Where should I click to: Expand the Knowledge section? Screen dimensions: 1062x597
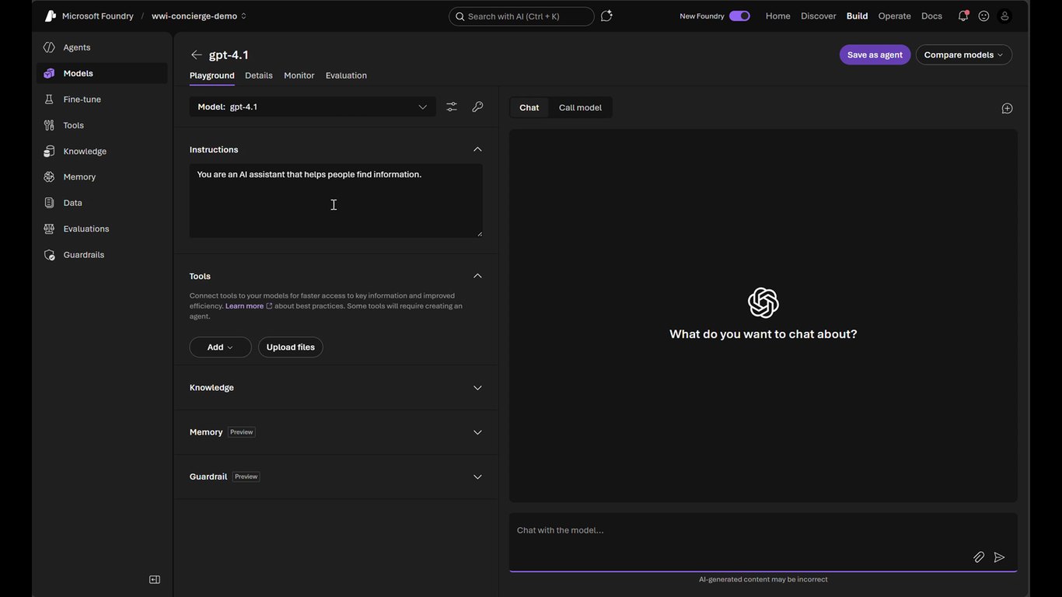click(336, 387)
